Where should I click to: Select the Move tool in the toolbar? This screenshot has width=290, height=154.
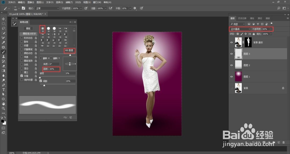point(3,19)
